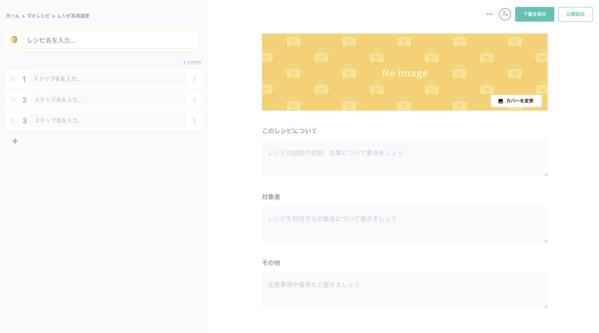Focus the recipe name input field
Screen dimensions: 599x333
[111, 40]
